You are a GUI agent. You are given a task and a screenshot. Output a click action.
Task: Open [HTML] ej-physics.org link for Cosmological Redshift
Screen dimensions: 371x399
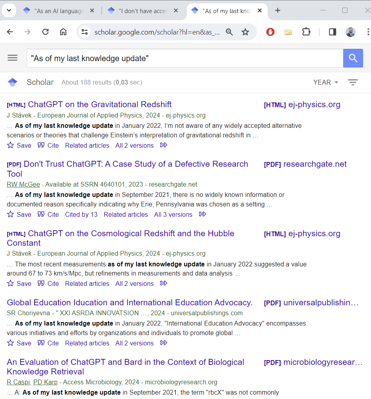(x=302, y=233)
